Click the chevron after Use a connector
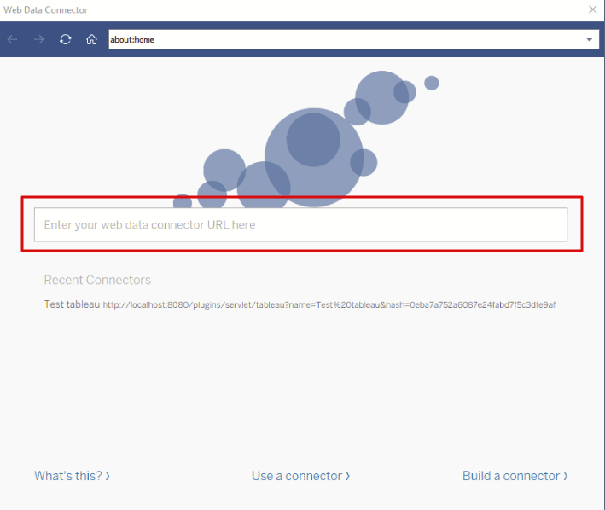 pos(347,476)
